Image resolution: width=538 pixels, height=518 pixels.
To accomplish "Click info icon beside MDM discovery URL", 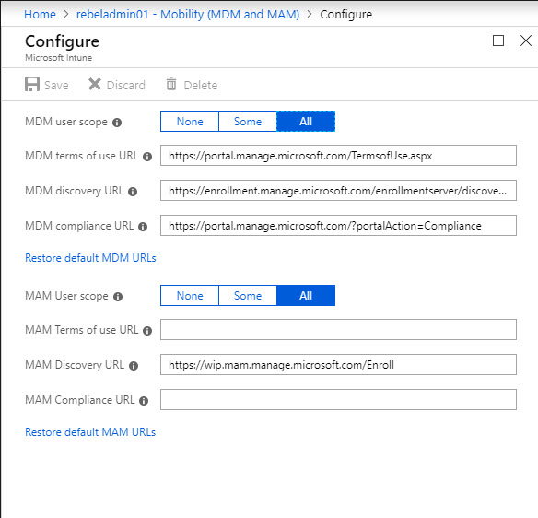I will coord(133,192).
